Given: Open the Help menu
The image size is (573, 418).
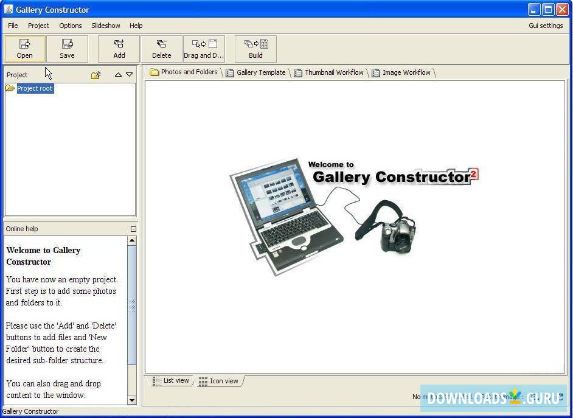Looking at the screenshot, I should pos(136,26).
